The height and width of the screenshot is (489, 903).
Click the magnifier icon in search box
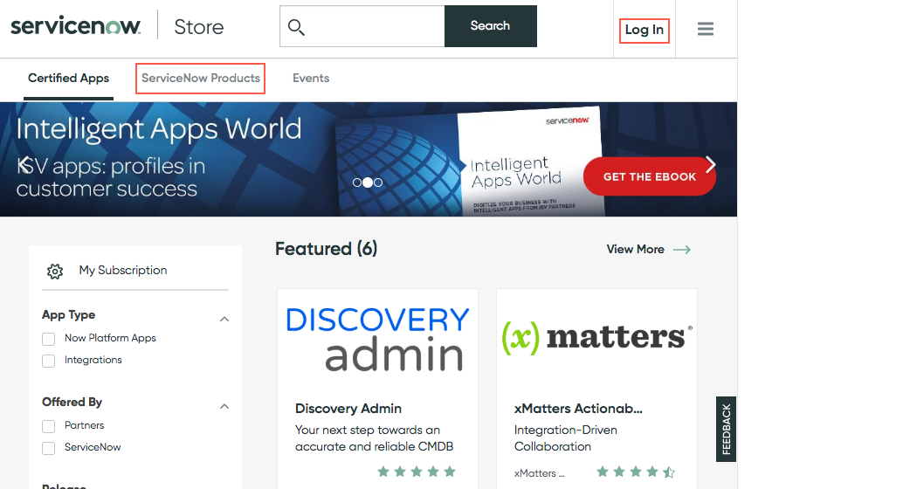pyautogui.click(x=296, y=27)
